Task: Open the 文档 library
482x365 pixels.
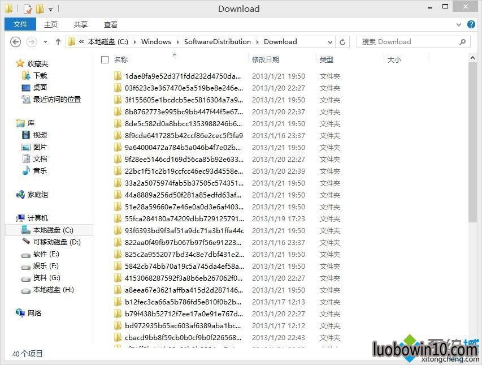Action: coord(40,159)
